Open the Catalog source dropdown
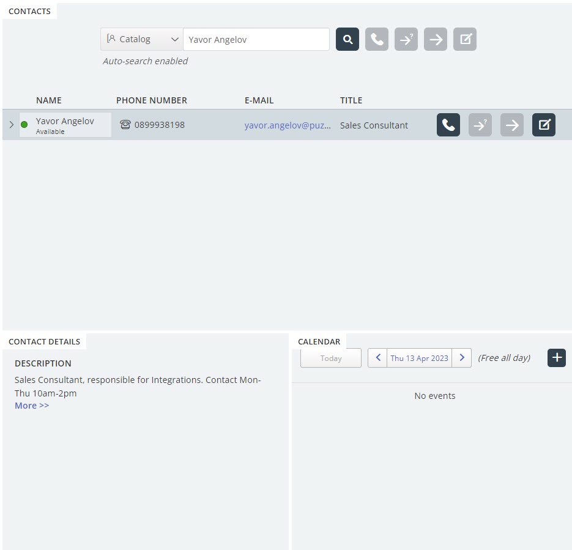 tap(142, 40)
